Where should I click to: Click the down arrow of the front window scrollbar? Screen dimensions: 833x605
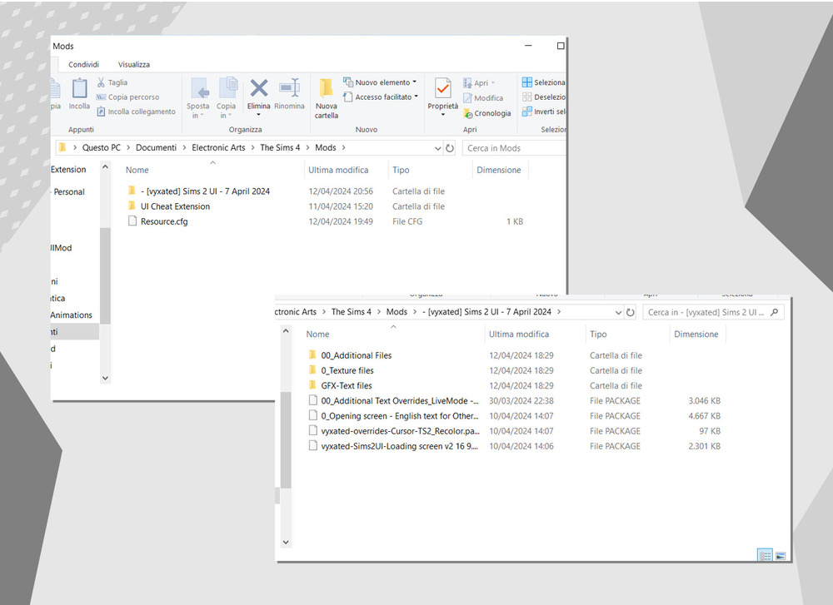click(x=286, y=542)
